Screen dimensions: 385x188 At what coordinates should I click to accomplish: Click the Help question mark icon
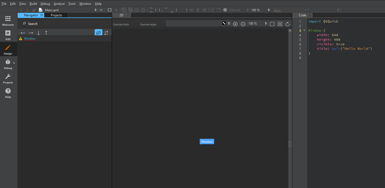[8, 93]
